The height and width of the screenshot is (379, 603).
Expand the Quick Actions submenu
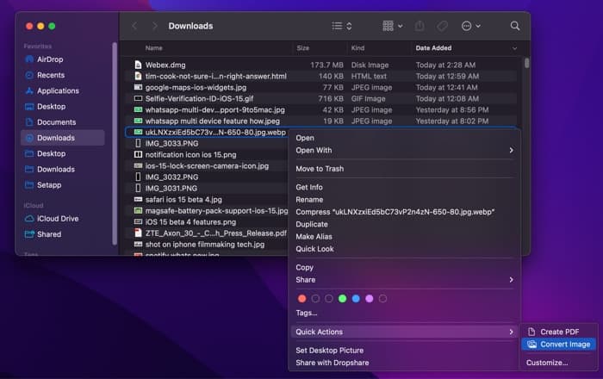405,332
